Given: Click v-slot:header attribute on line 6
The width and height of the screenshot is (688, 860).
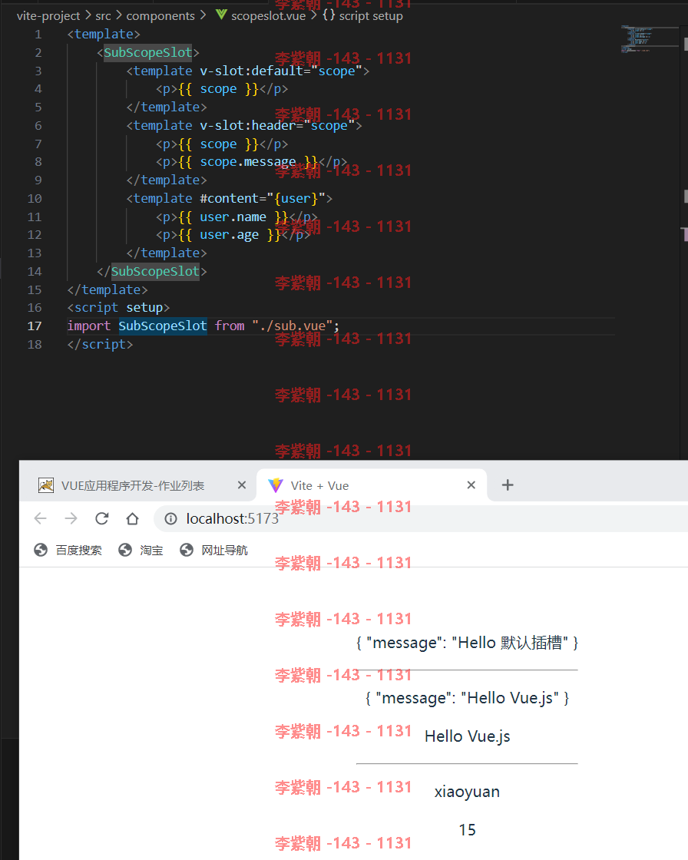Looking at the screenshot, I should click(247, 126).
